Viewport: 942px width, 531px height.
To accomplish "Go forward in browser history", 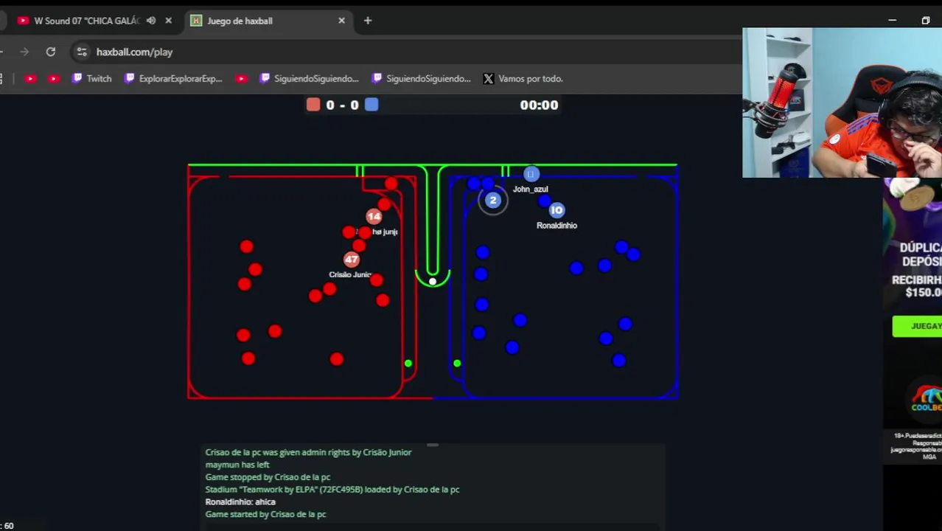I will tap(24, 52).
